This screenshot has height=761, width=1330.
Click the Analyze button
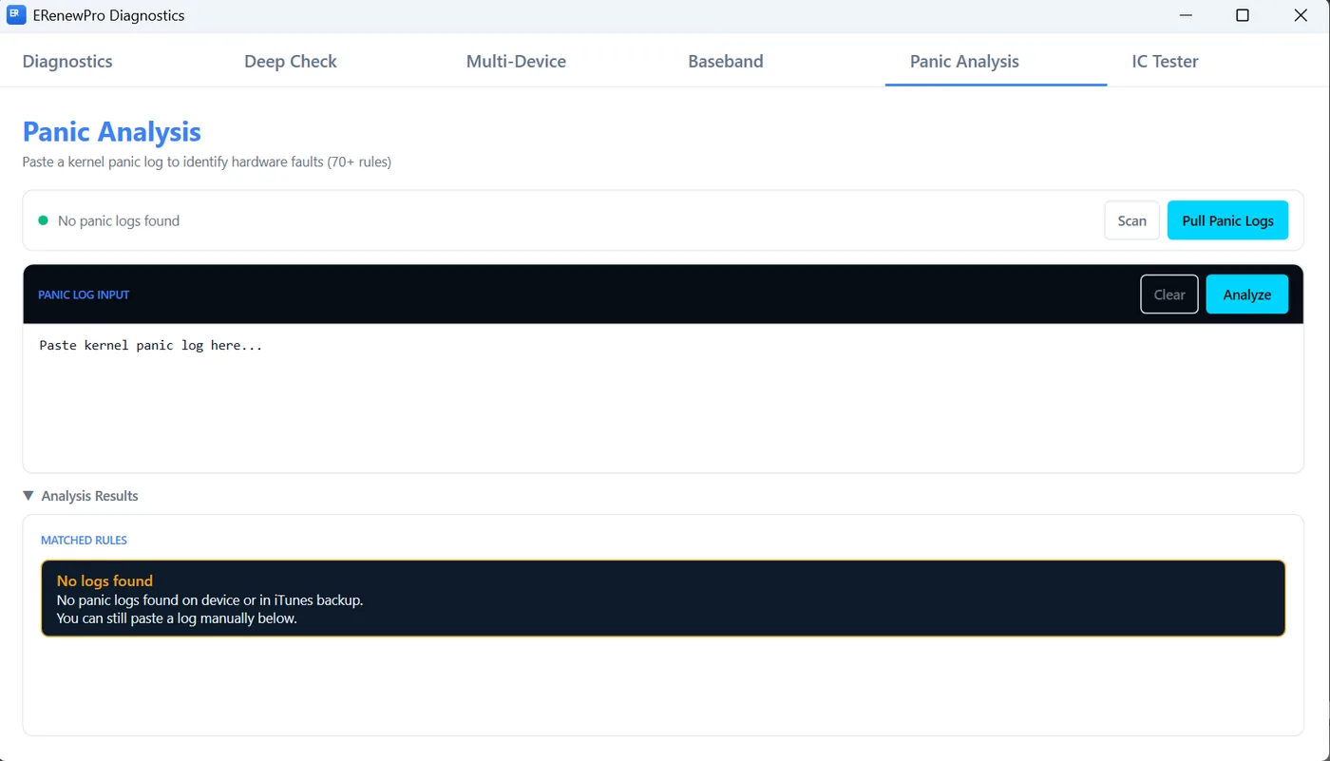(1247, 295)
